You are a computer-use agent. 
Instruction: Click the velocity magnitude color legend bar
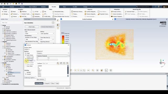click(x=63, y=39)
